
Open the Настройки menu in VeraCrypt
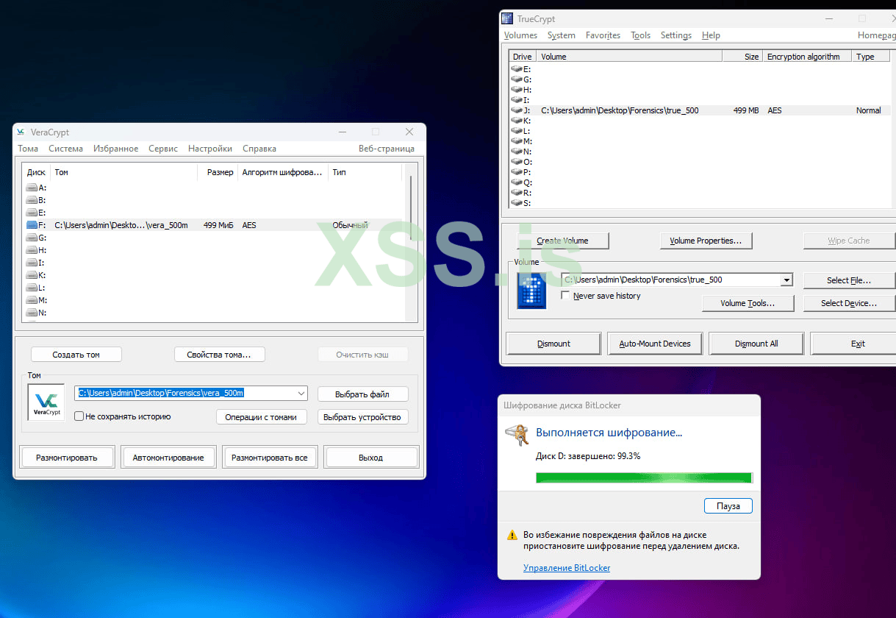coord(210,149)
